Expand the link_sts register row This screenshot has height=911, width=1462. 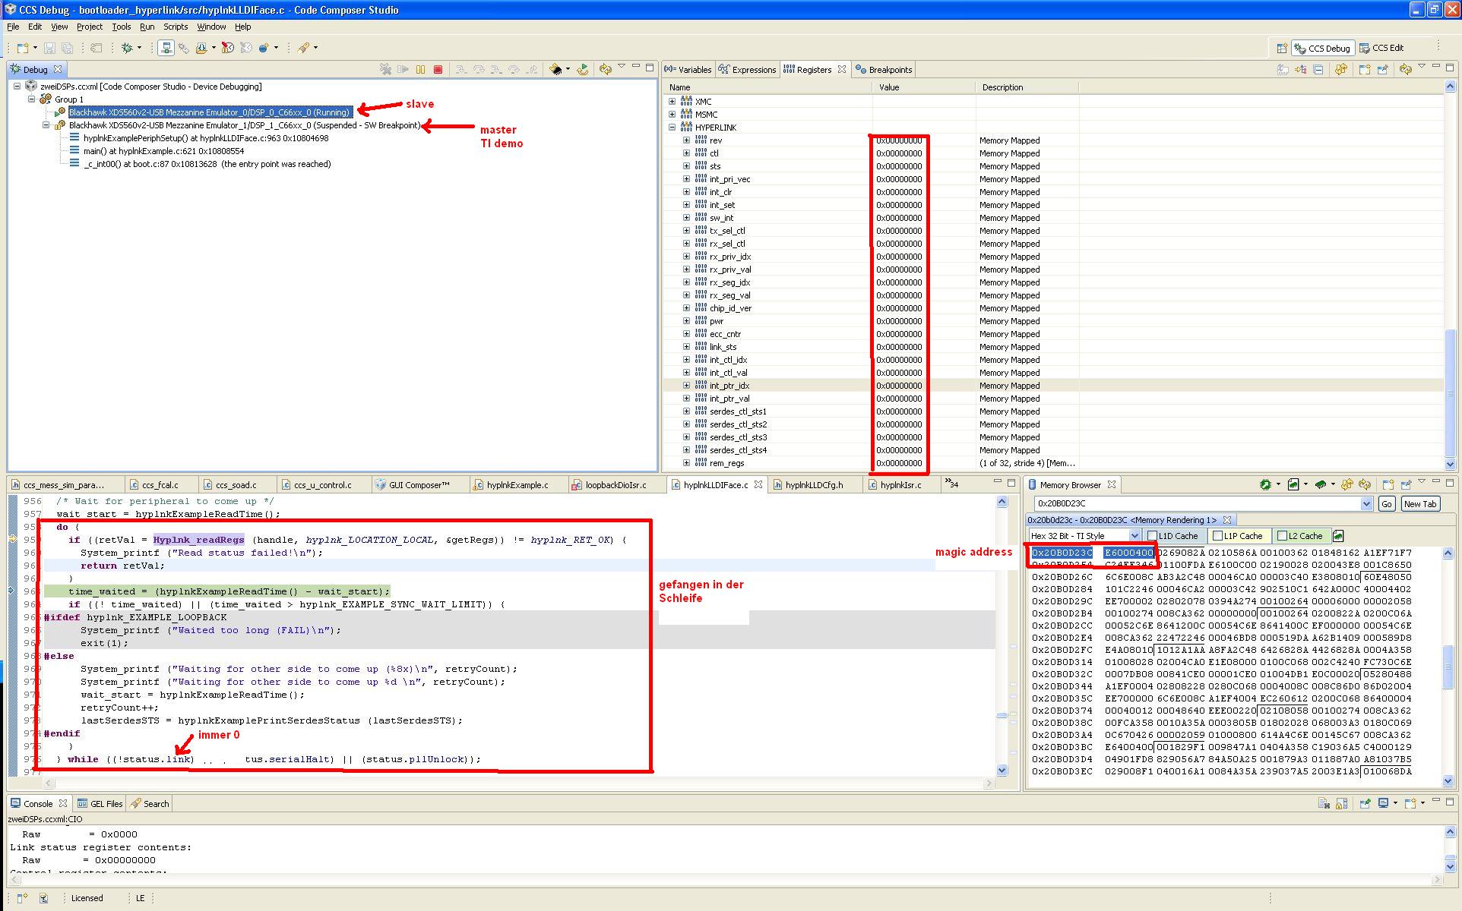click(686, 347)
